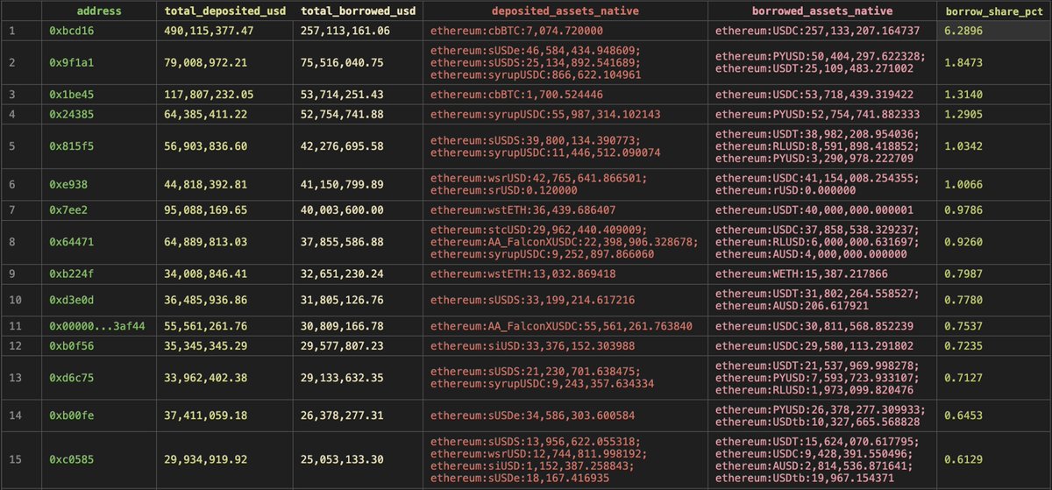Select address 0x7ee2
The width and height of the screenshot is (1052, 490).
tap(70, 210)
